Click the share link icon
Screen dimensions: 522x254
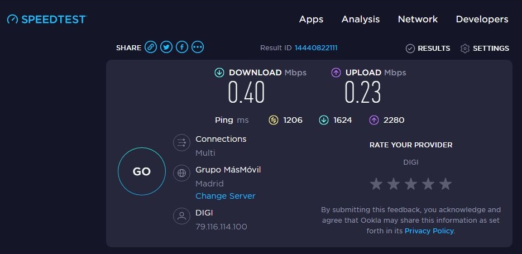(151, 48)
